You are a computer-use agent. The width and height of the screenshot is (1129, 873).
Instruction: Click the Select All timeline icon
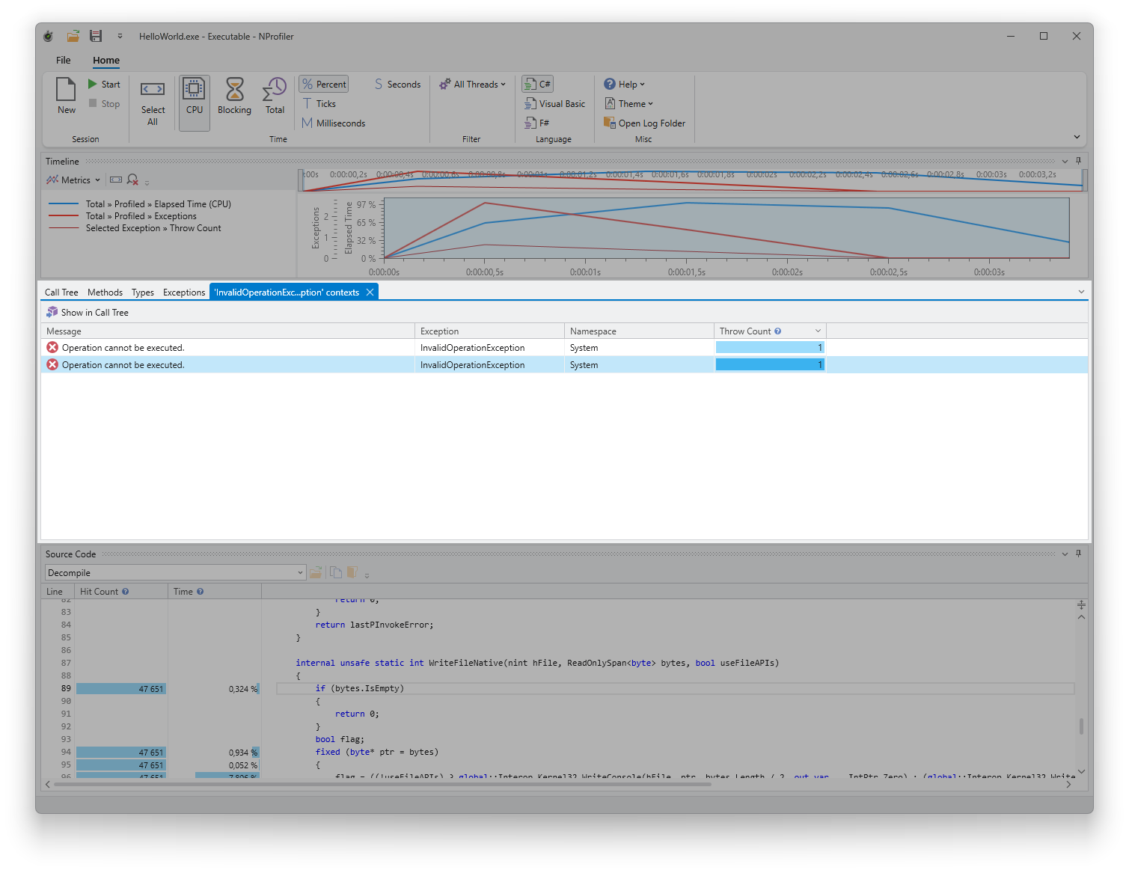coord(153,91)
